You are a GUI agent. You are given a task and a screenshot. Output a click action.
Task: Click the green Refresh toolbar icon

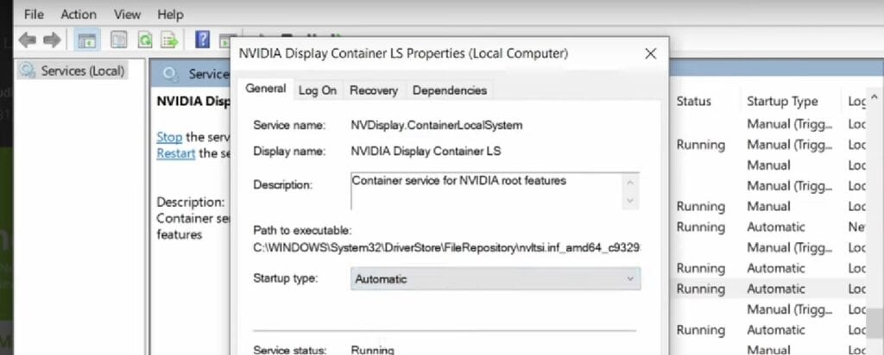point(145,40)
